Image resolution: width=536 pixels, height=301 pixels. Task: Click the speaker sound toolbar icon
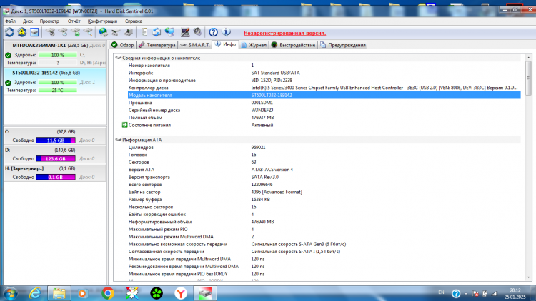(197, 32)
